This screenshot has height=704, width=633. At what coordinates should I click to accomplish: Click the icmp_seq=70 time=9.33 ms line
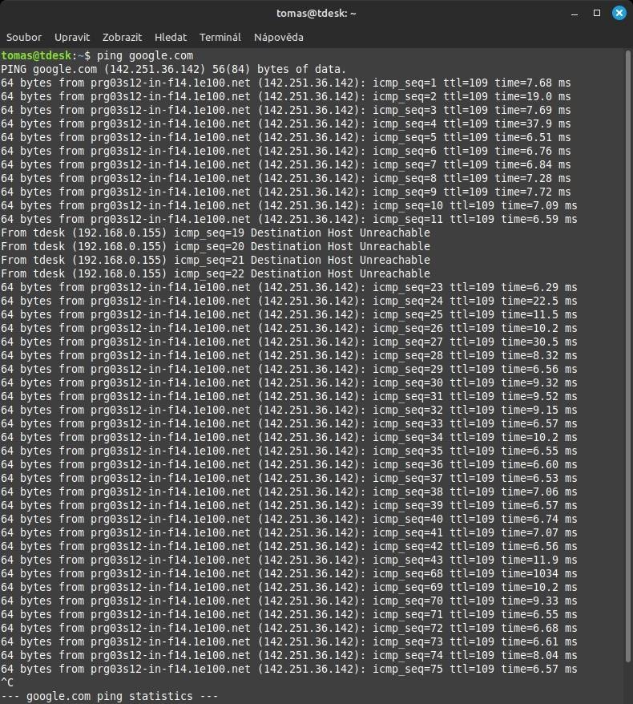click(x=289, y=601)
